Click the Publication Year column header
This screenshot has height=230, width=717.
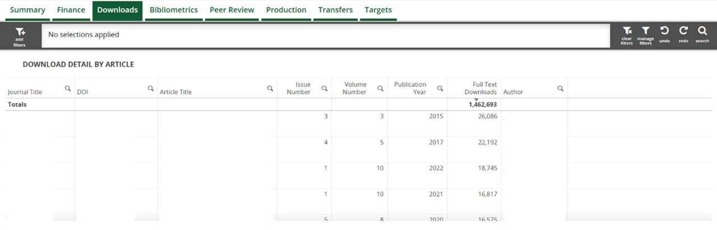pyautogui.click(x=410, y=88)
